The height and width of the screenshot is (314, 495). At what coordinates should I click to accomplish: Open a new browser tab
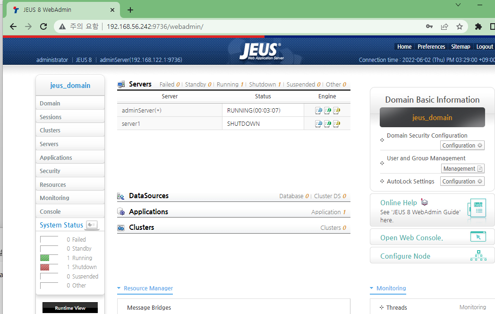(x=130, y=10)
